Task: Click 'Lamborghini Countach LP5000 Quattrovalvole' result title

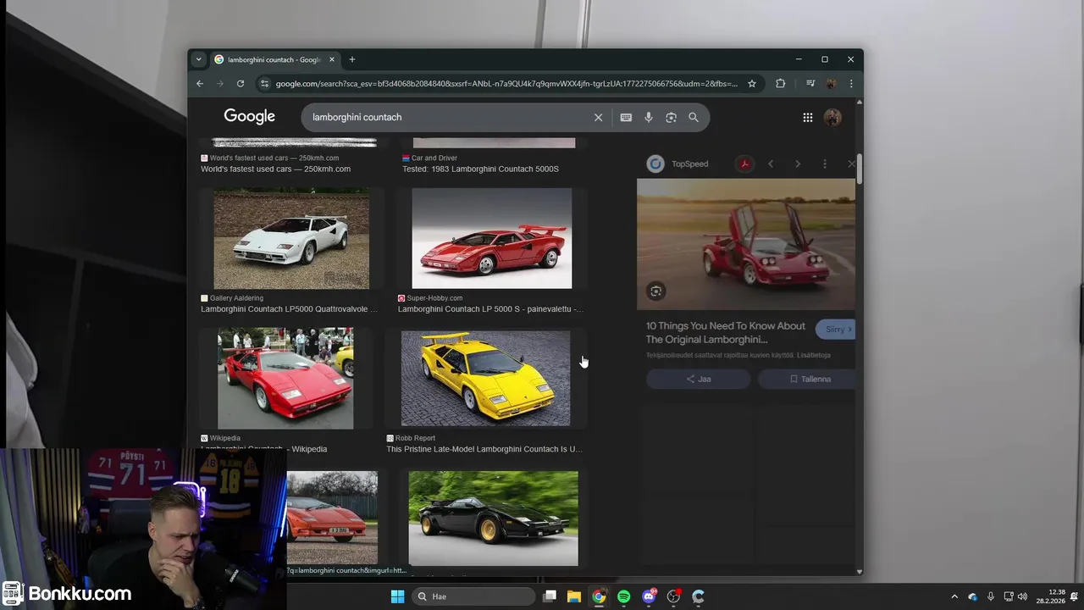Action: click(x=289, y=309)
